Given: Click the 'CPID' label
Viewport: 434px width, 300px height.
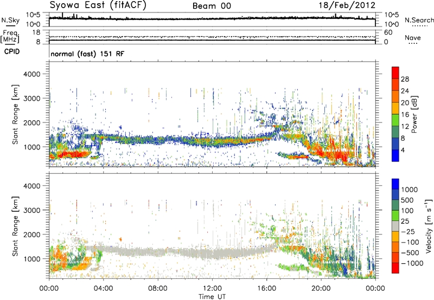Looking at the screenshot, I should pyautogui.click(x=12, y=51).
